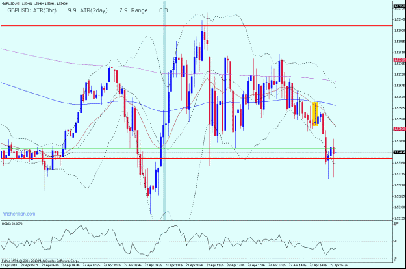This screenshot has height=269, width=406.
Task: Click the 1.53675 price scale label
Action: (400, 86)
